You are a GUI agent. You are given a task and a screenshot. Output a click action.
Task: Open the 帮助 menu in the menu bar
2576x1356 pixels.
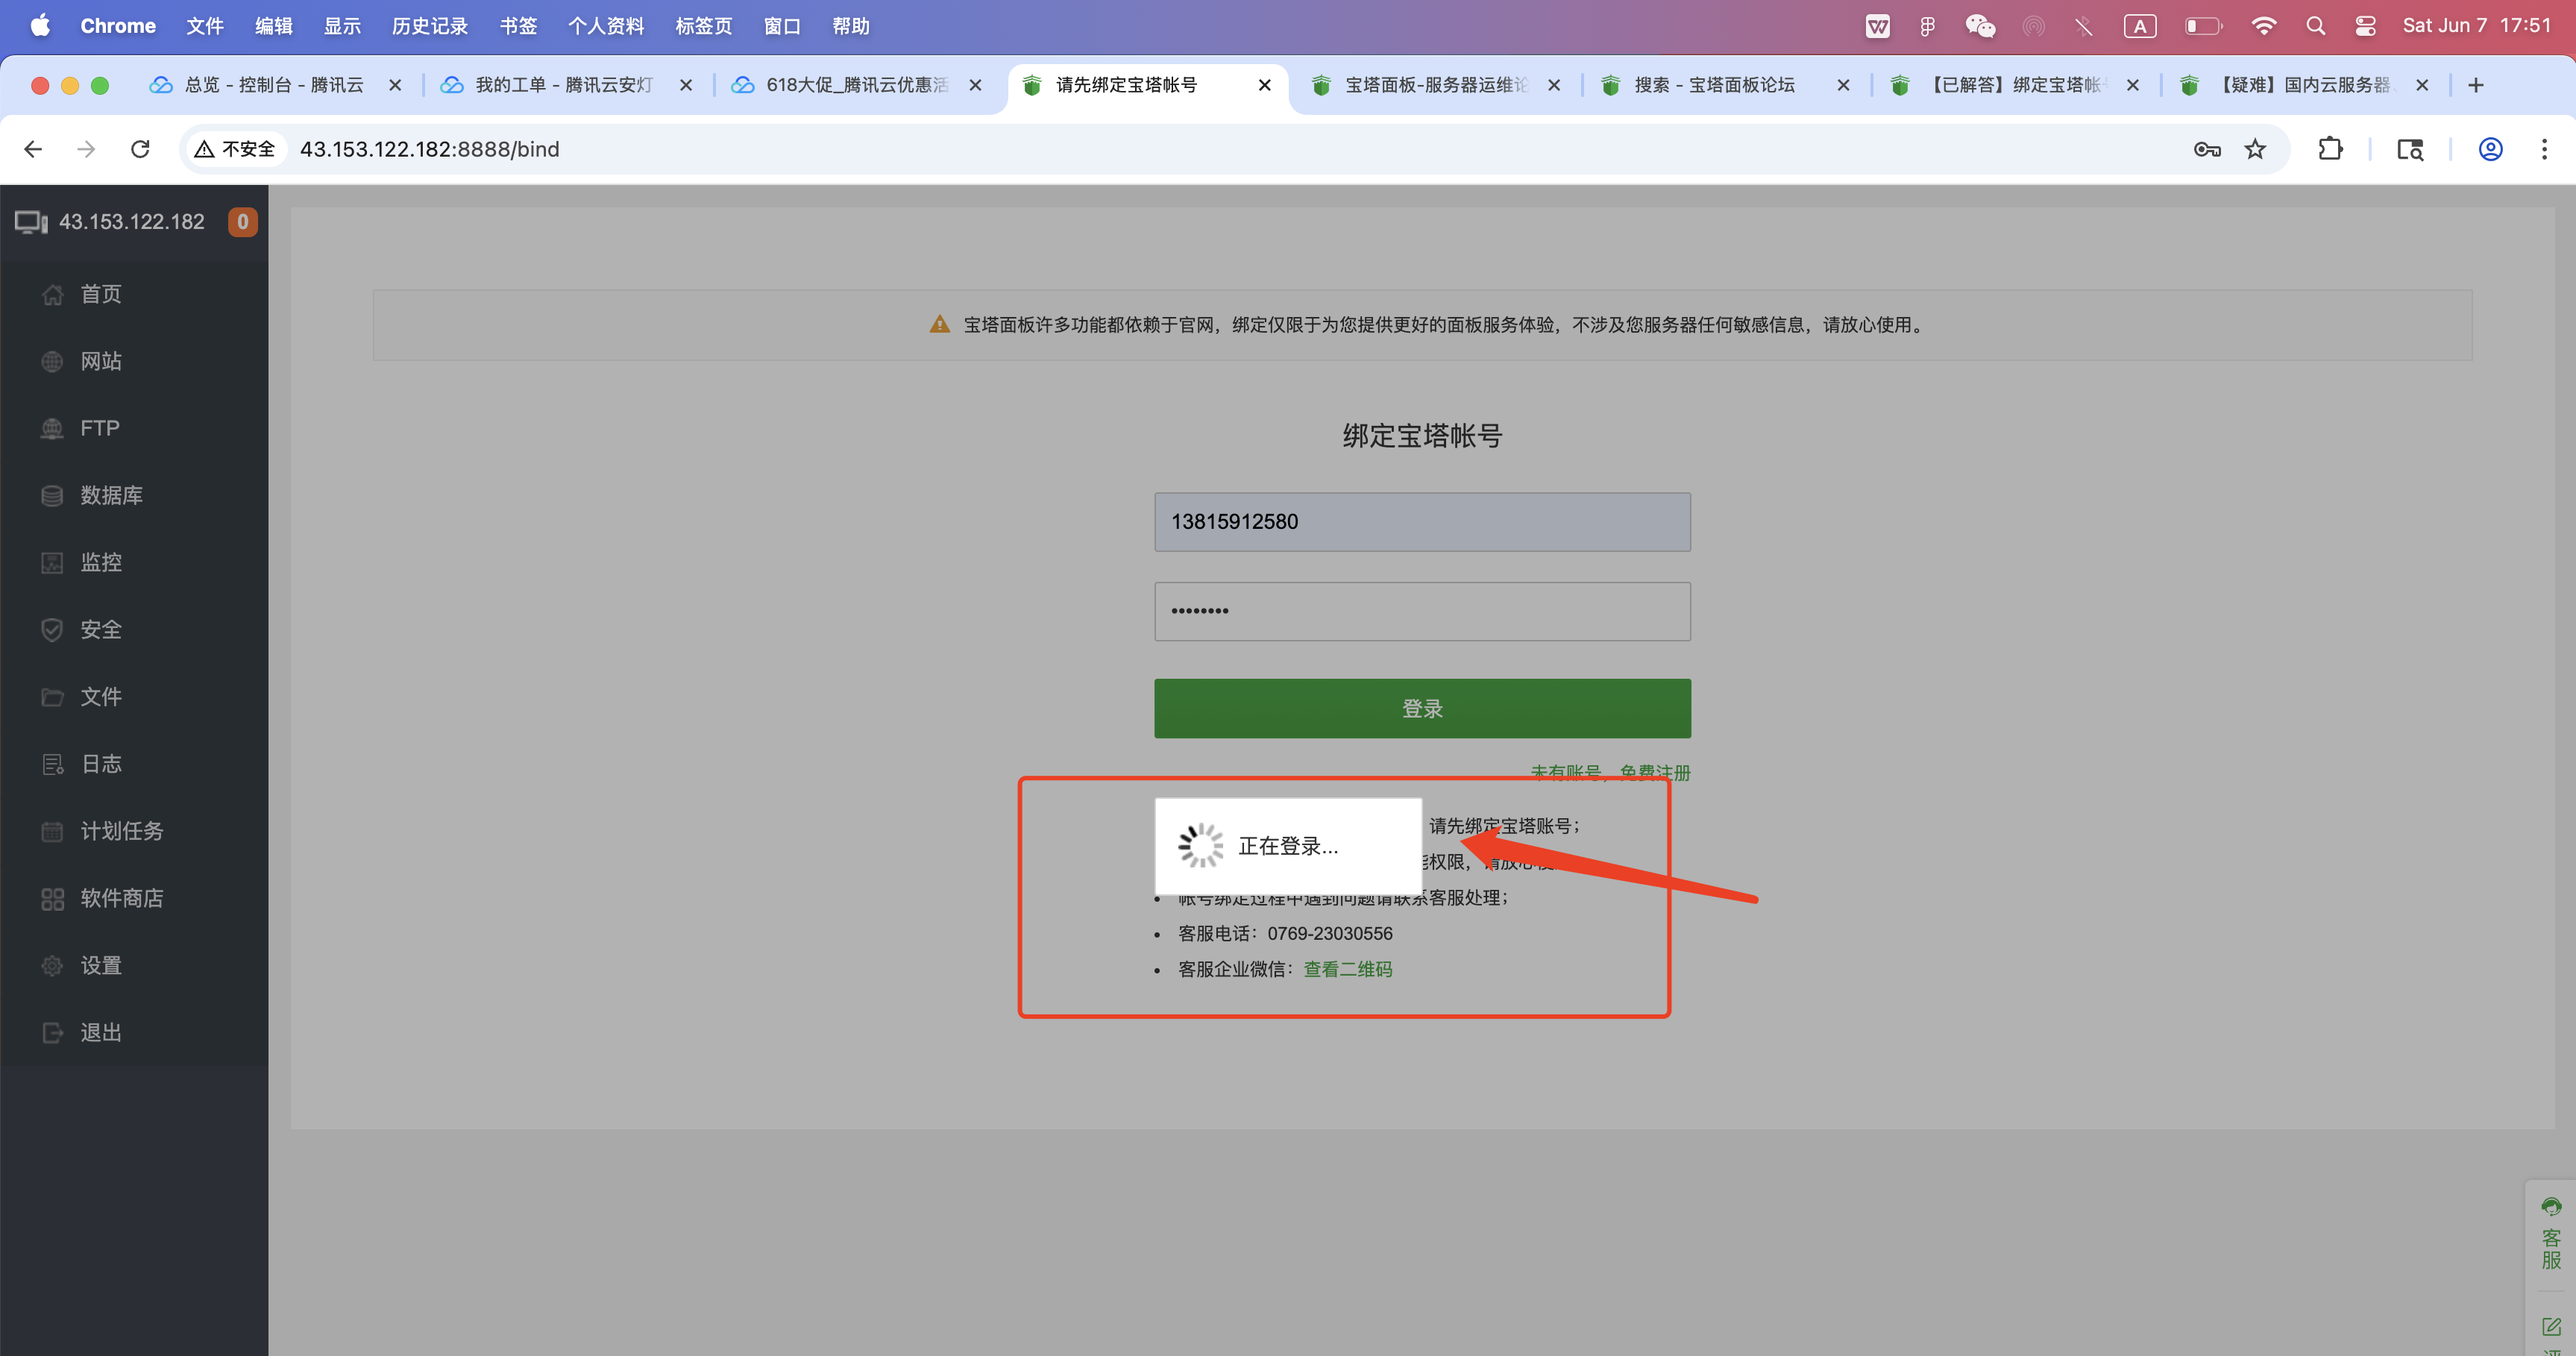pyautogui.click(x=851, y=26)
